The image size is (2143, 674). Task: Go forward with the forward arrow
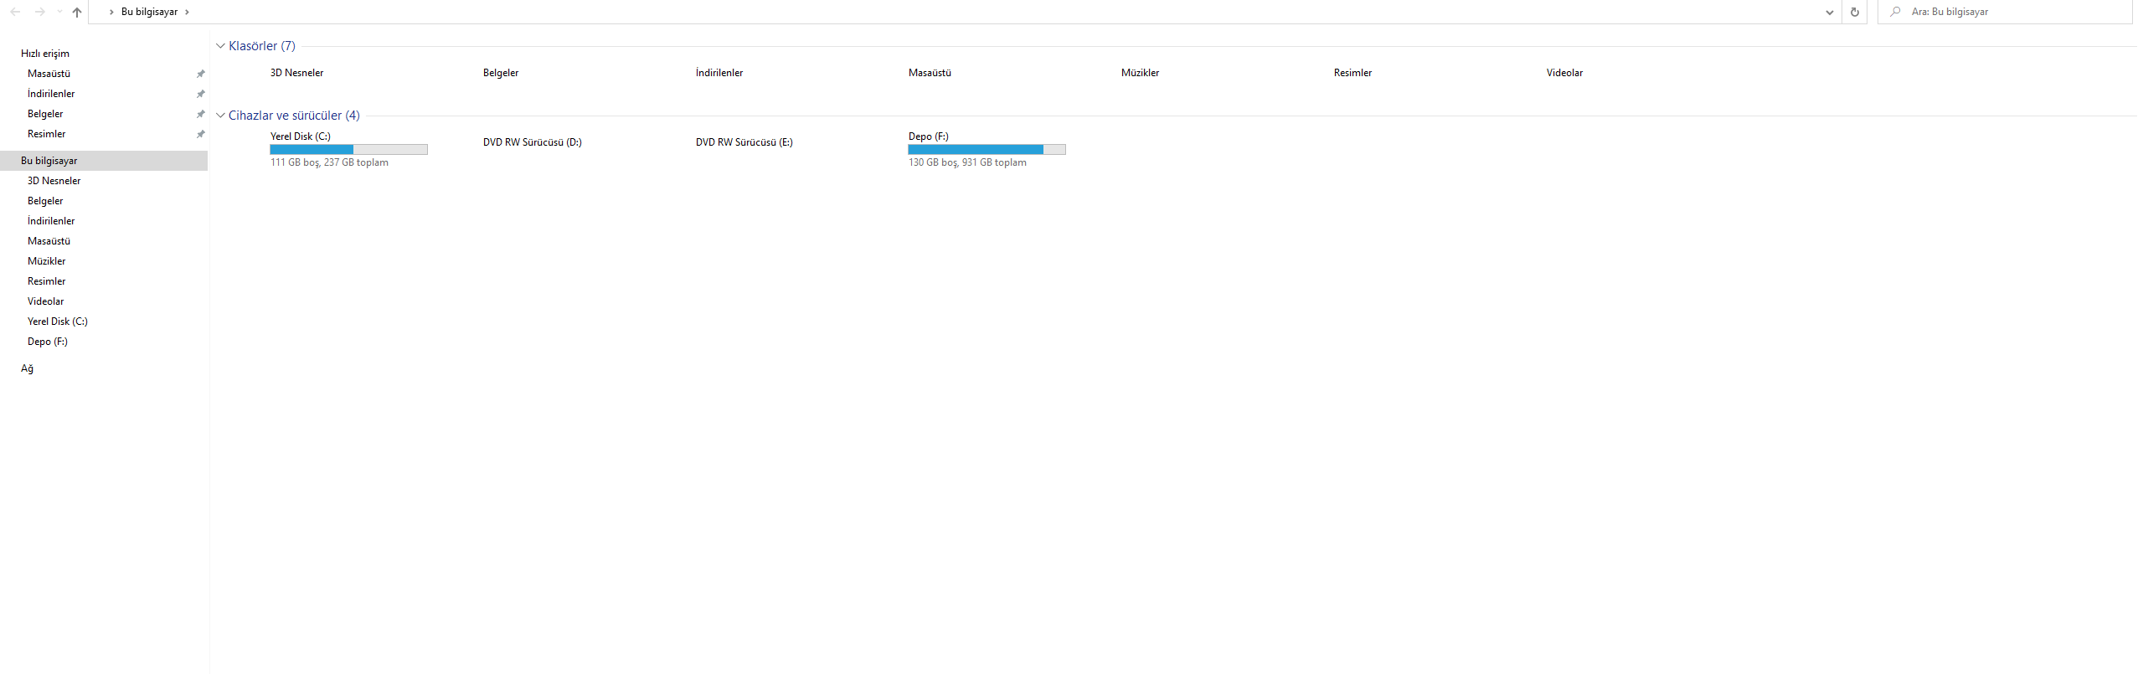39,12
